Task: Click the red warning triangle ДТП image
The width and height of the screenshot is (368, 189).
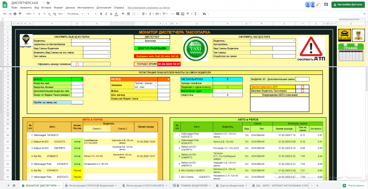Action: tap(311, 49)
